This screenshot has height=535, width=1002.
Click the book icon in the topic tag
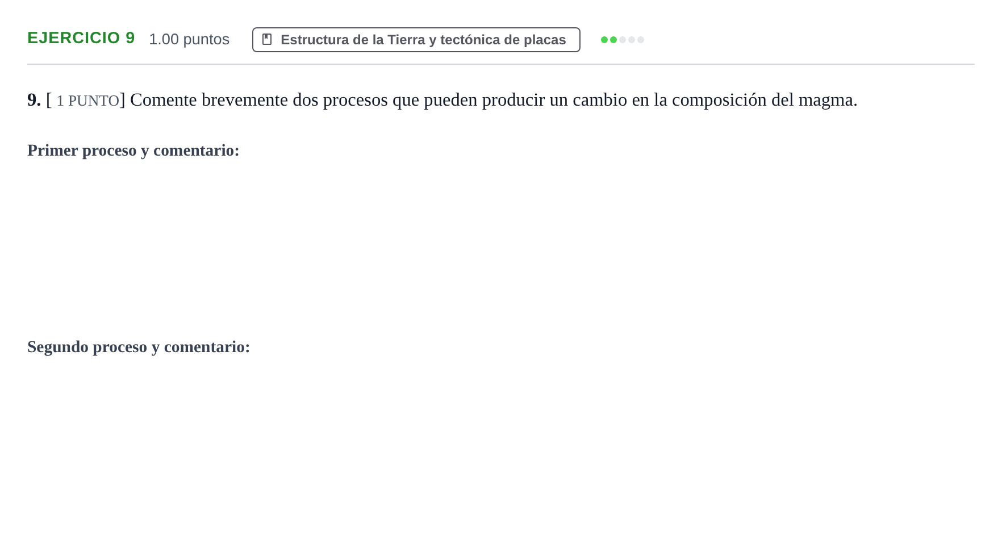267,39
